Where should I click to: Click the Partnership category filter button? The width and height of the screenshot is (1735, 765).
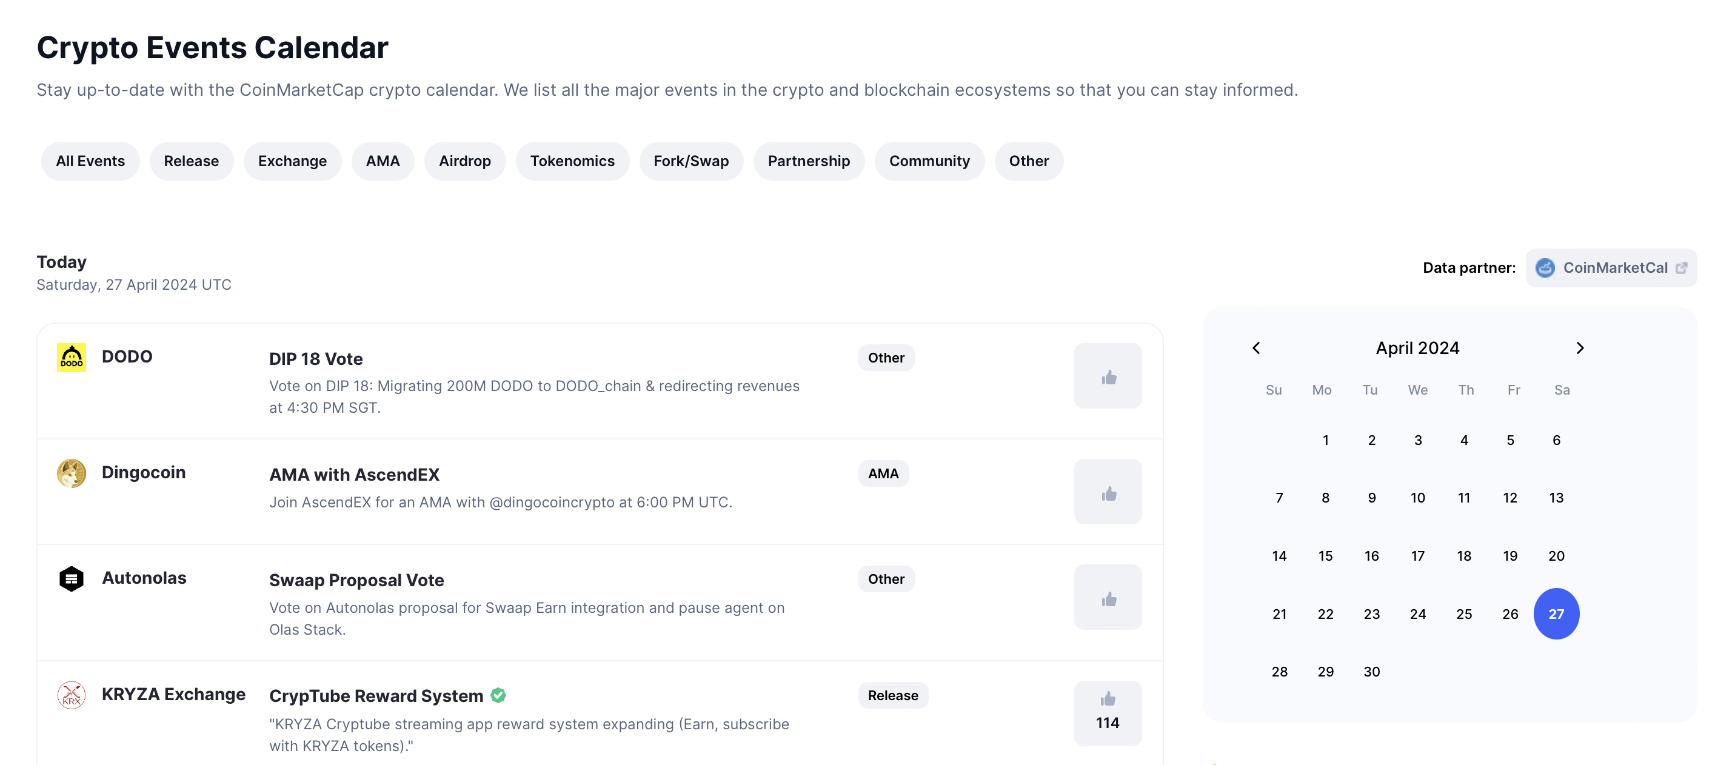(x=809, y=161)
